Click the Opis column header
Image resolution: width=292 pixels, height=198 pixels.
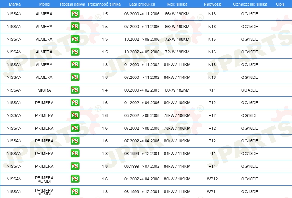pos(280,4)
